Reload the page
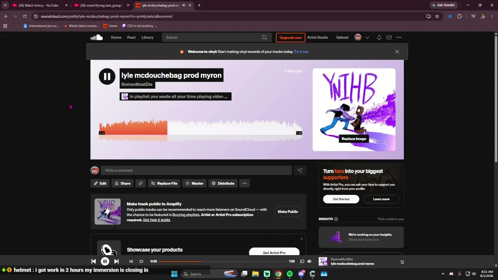This screenshot has width=498, height=280. [x=25, y=16]
